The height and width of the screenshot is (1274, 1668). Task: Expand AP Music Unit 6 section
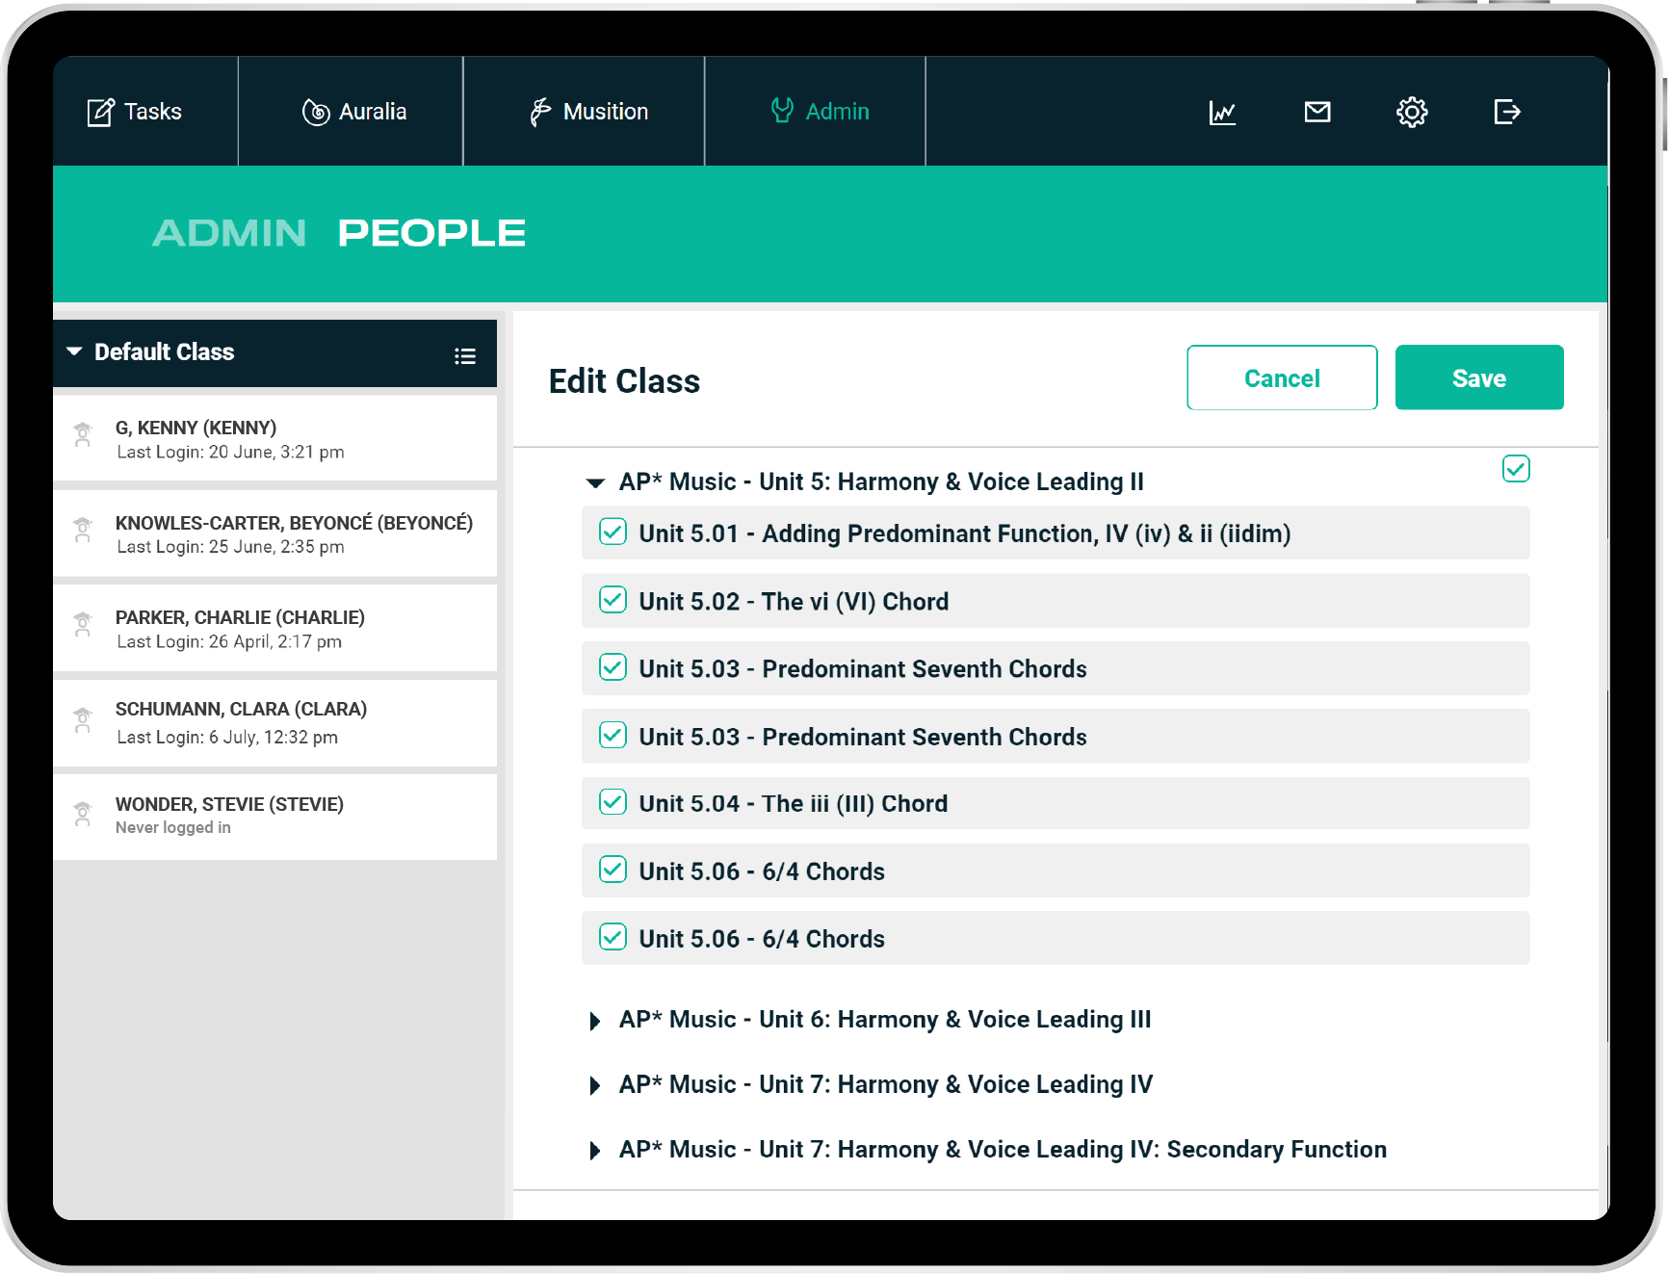(595, 1021)
